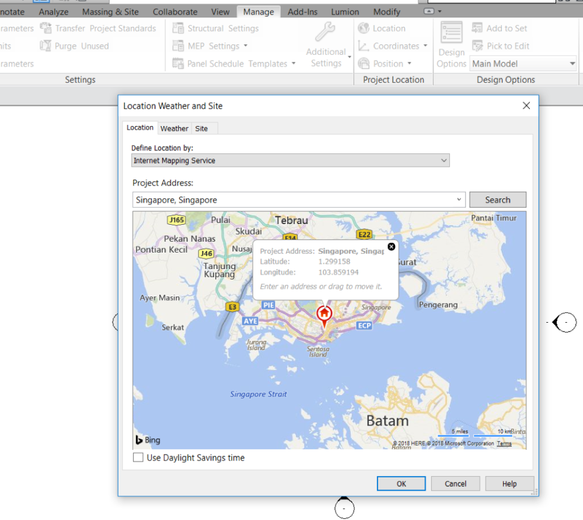Expand the Define Location by dropdown
583x520 pixels.
click(444, 160)
